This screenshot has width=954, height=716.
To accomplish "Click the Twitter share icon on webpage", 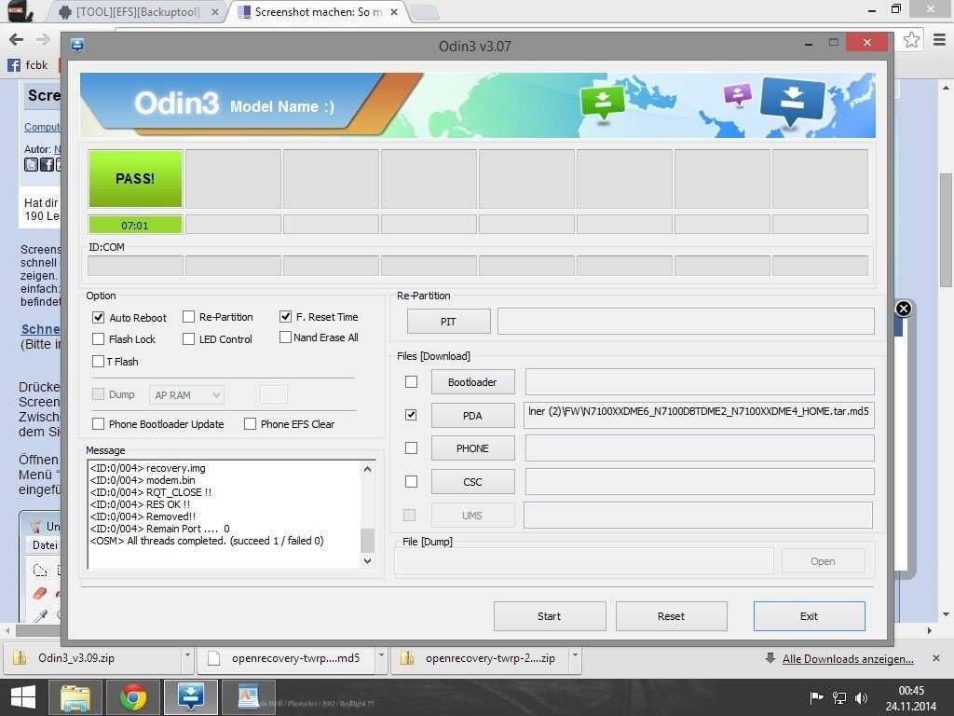I will 31,164.
